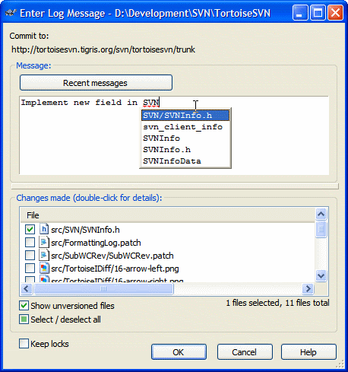Choose svn_client_info autocomplete suggestion
The height and width of the screenshot is (372, 348).
tap(185, 127)
